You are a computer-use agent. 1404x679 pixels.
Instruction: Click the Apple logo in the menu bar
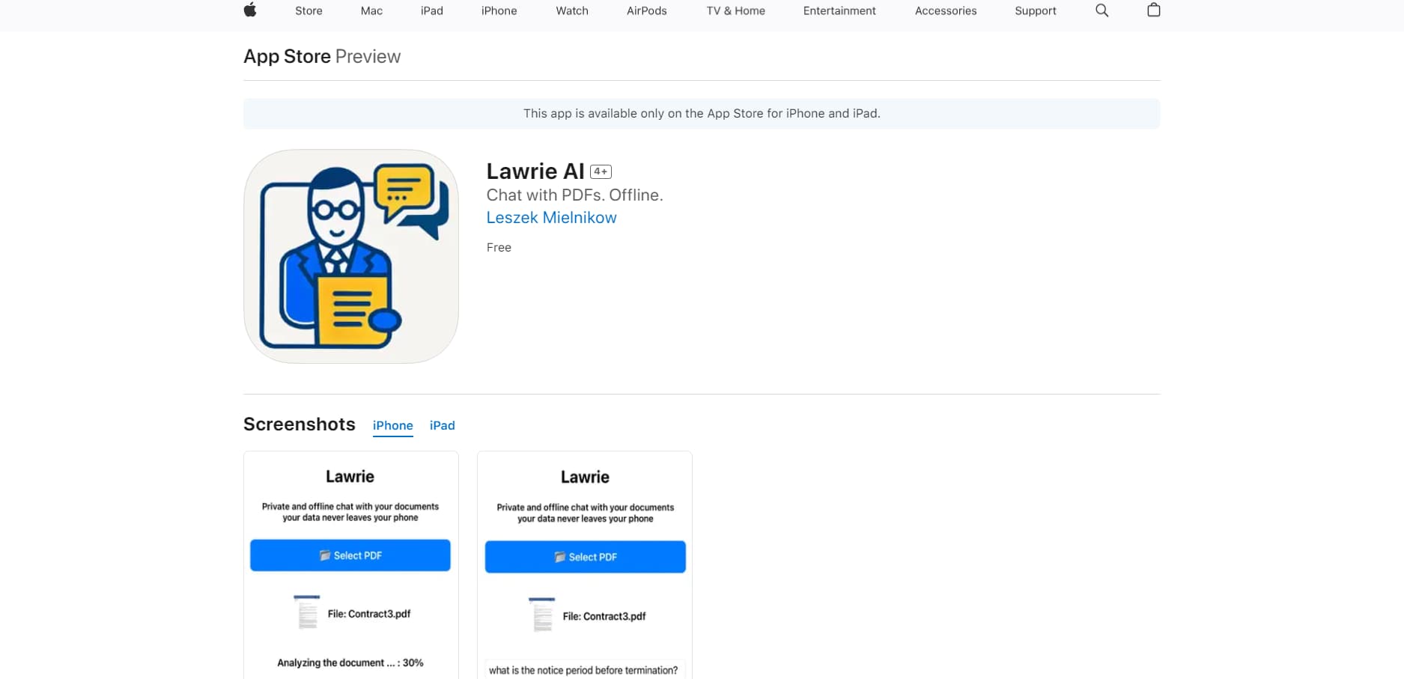tap(251, 10)
